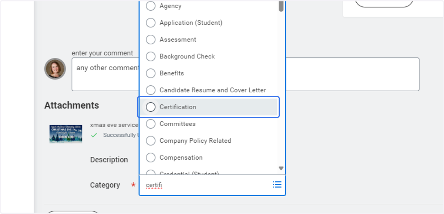Select the Benefits radio button
This screenshot has width=444, height=214.
tap(151, 73)
